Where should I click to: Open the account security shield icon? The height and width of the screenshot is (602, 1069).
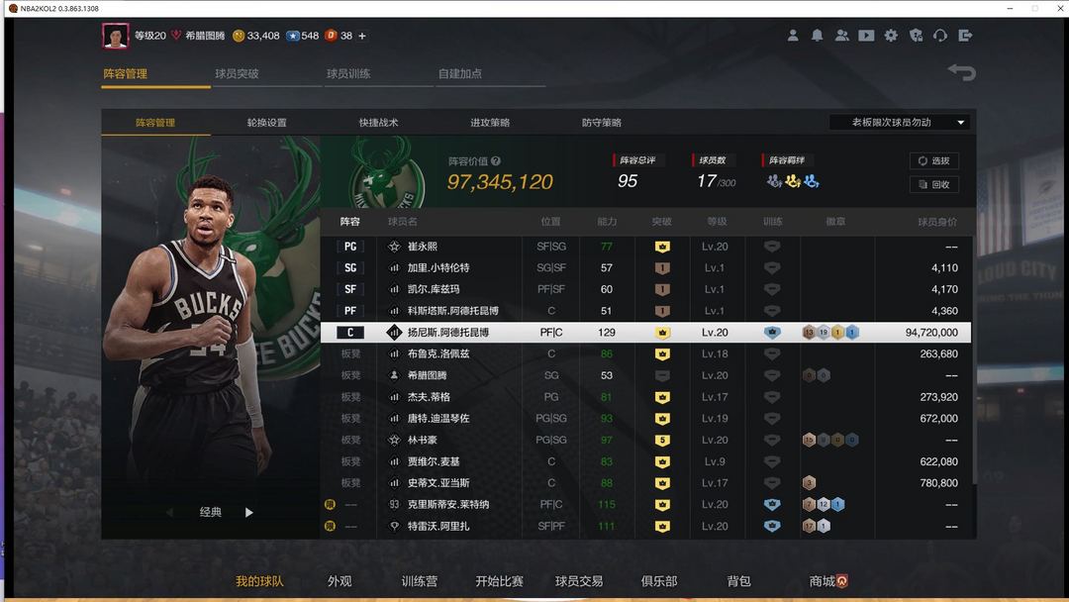pyautogui.click(x=917, y=36)
